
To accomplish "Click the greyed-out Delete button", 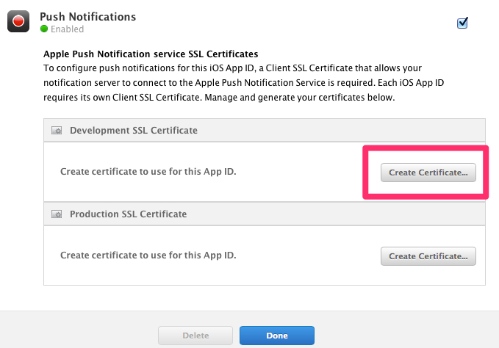I will point(195,336).
